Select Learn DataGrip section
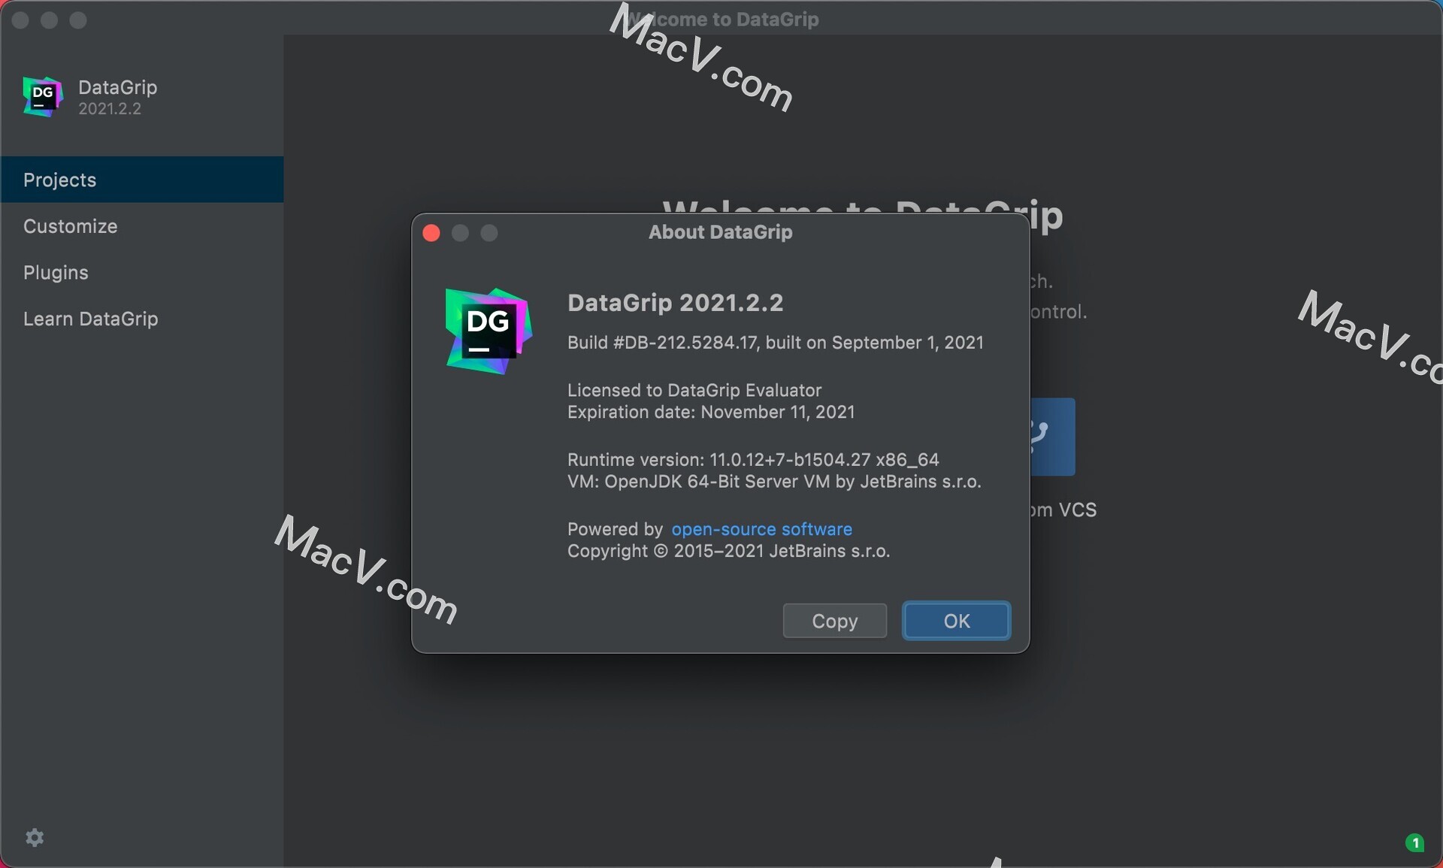 [x=91, y=317]
